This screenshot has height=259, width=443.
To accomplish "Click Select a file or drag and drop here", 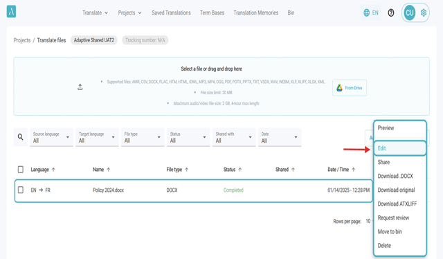I will point(211,69).
